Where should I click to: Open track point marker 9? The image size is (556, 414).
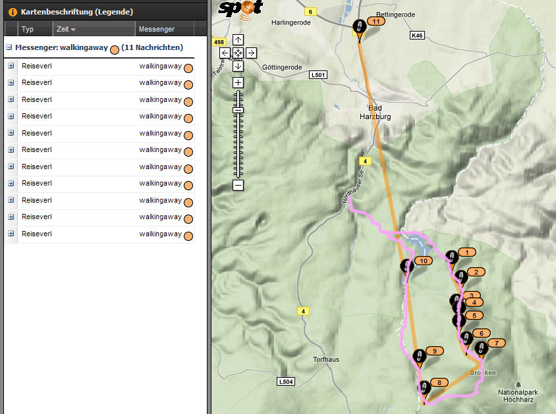419,357
